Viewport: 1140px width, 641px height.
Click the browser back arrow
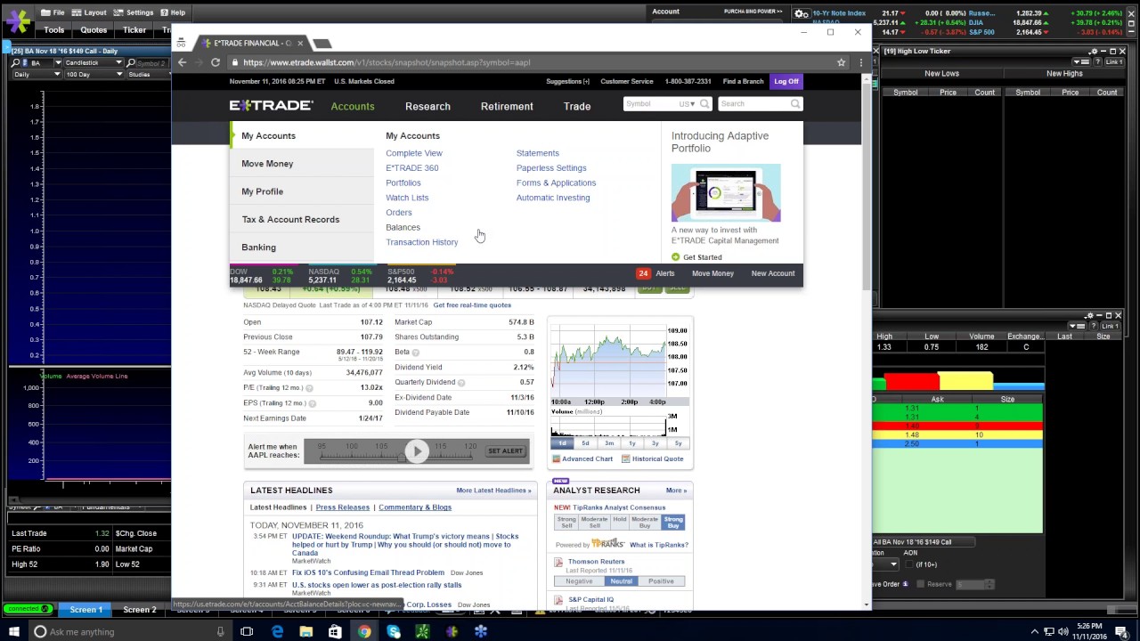[x=183, y=62]
